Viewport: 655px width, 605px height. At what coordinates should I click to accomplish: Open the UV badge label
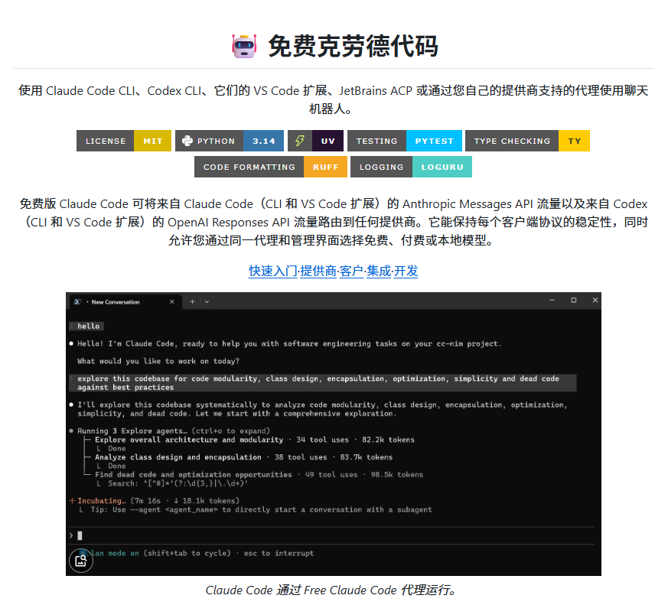(327, 141)
